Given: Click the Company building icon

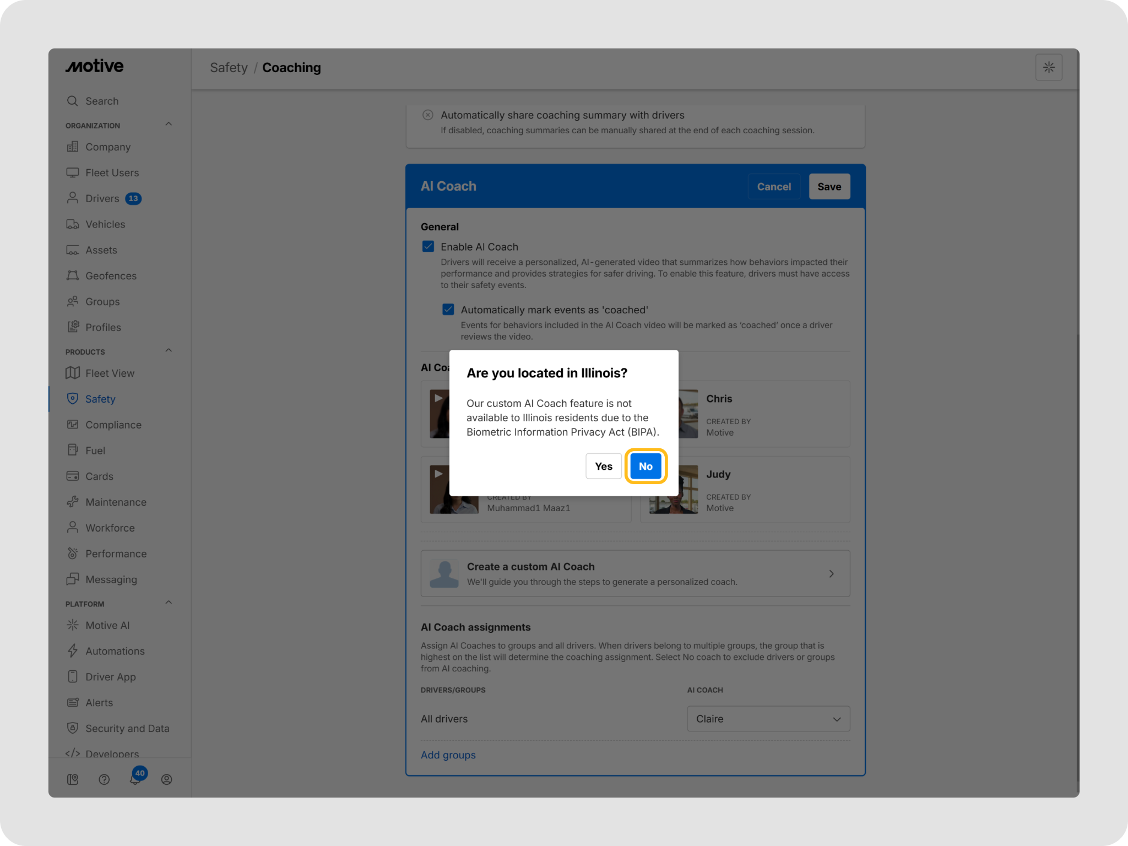Looking at the screenshot, I should [72, 147].
